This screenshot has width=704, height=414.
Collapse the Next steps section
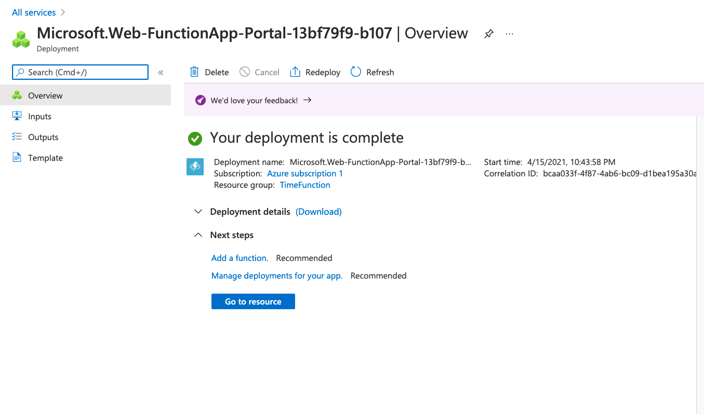click(x=198, y=235)
